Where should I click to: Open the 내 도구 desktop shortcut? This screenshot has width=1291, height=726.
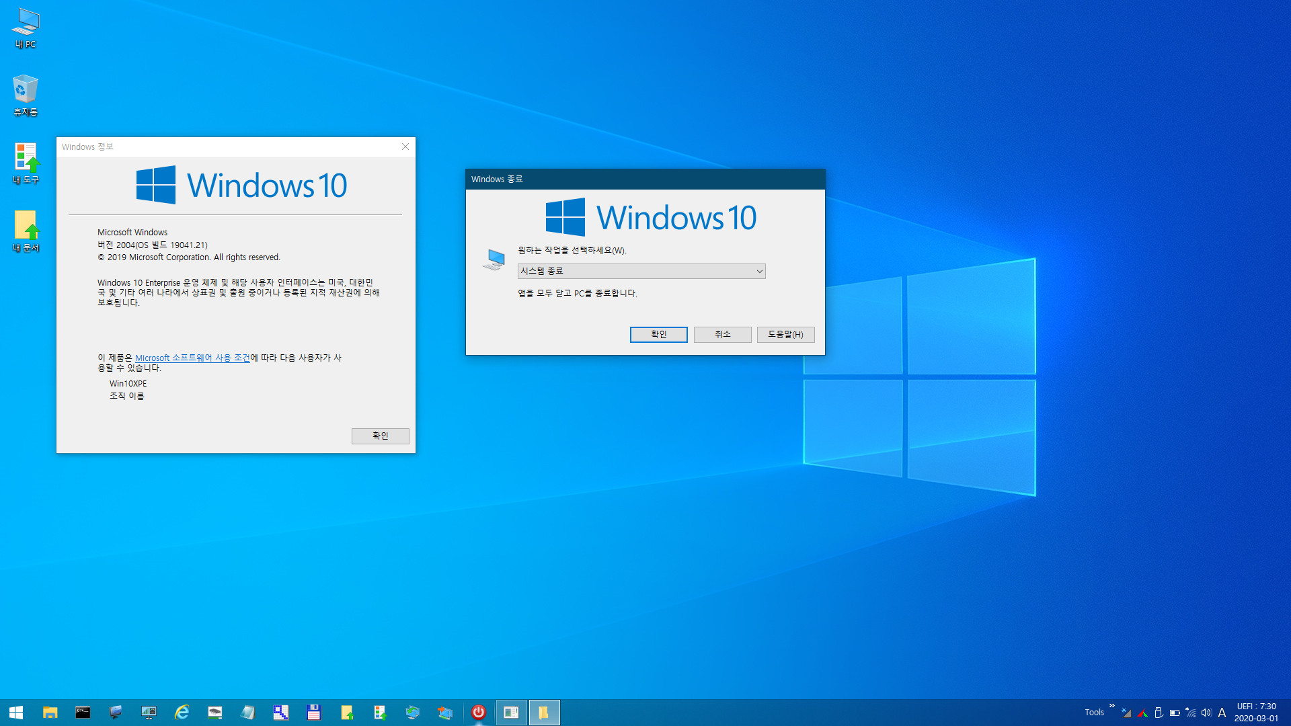click(x=26, y=163)
